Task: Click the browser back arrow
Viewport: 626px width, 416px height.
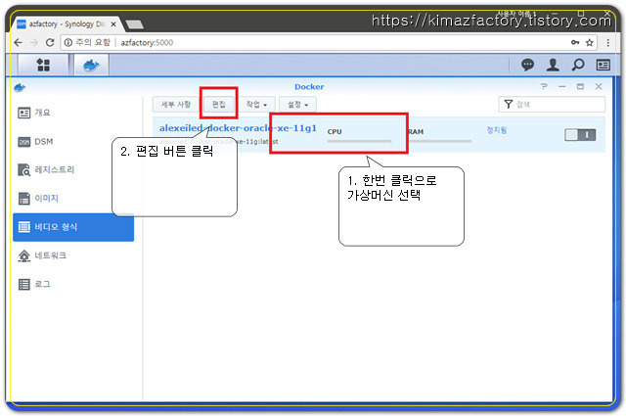Action: tap(18, 42)
